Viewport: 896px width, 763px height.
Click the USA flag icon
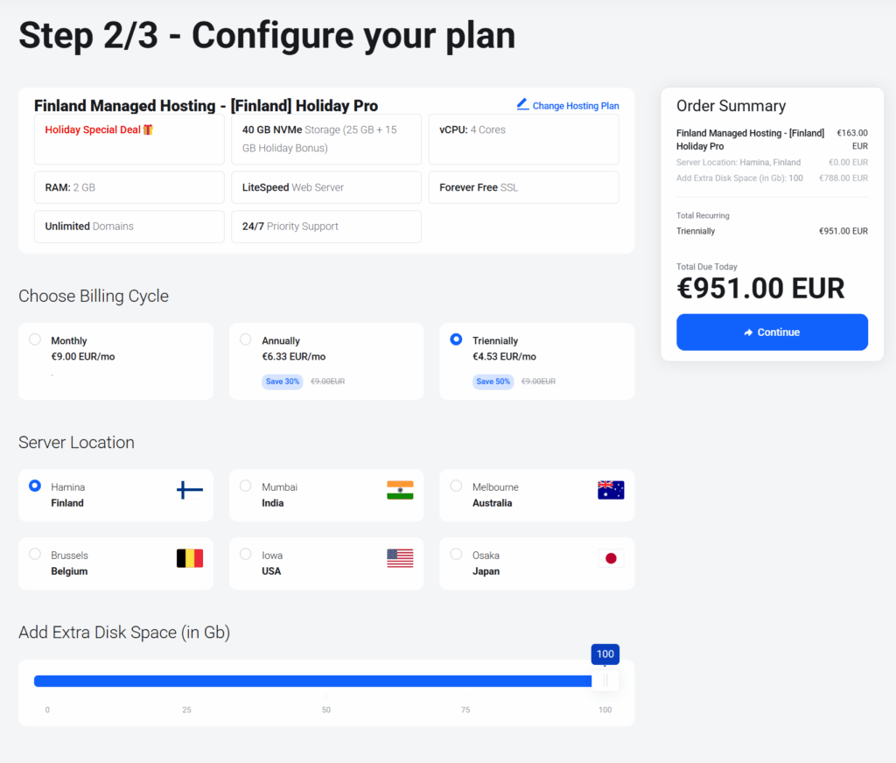[x=399, y=559]
